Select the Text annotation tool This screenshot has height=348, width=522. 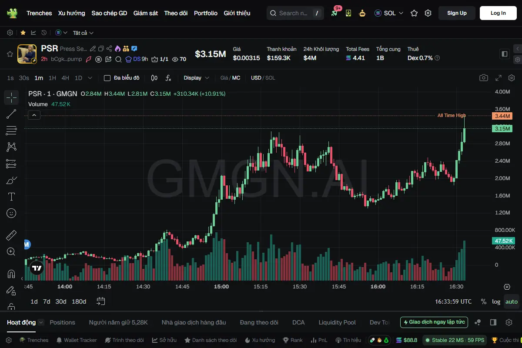click(x=11, y=197)
